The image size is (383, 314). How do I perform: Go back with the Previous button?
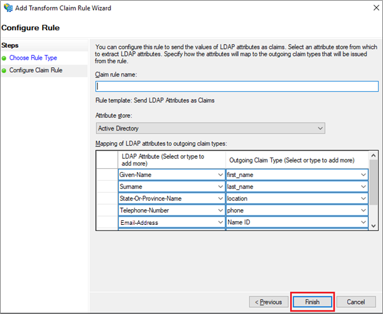269,302
